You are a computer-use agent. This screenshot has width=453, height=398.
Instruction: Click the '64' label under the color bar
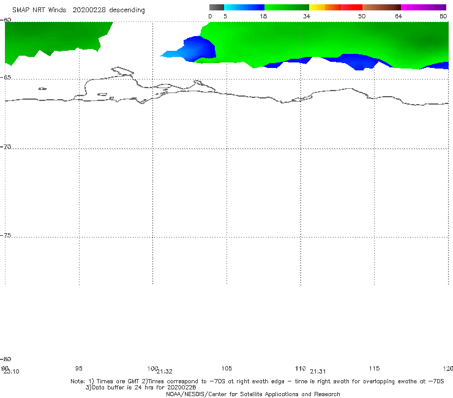click(x=399, y=16)
